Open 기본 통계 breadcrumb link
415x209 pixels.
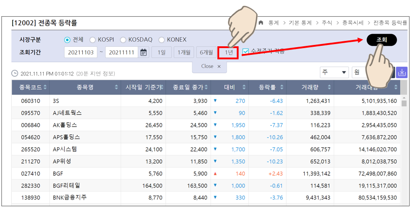coord(300,23)
